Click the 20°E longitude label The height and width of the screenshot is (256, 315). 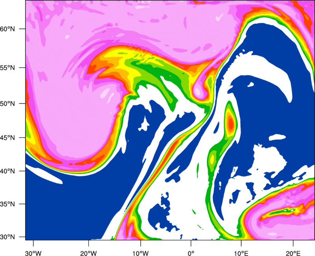[x=293, y=253]
